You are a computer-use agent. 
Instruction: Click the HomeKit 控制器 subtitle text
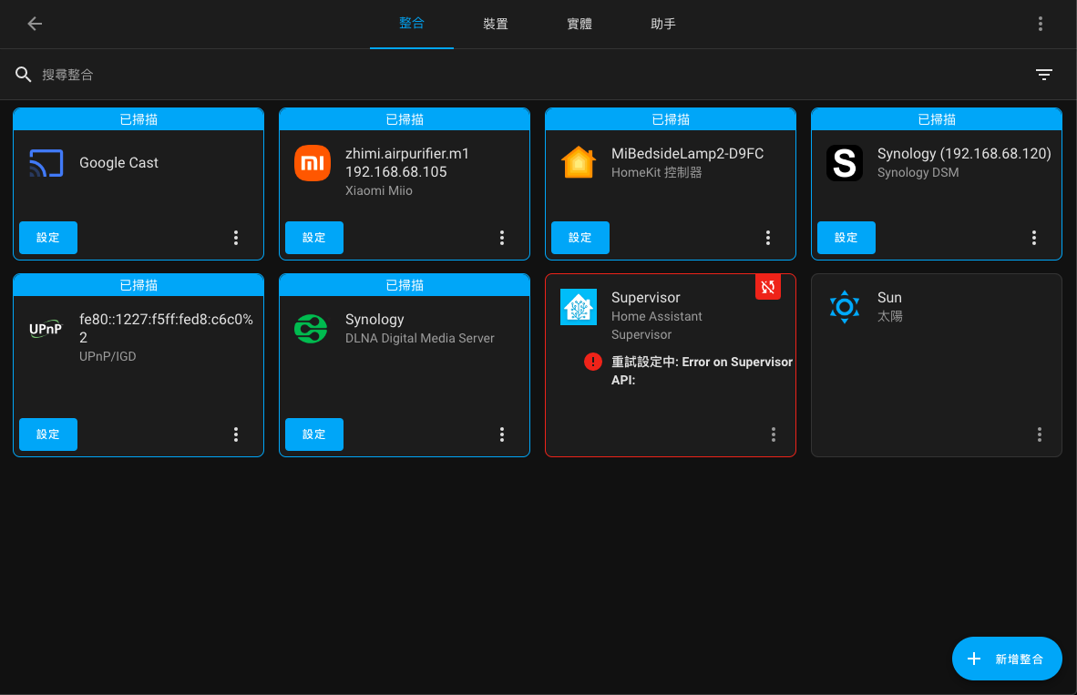657,172
